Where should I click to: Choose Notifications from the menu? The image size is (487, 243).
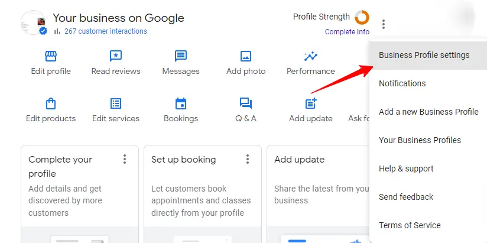(402, 83)
